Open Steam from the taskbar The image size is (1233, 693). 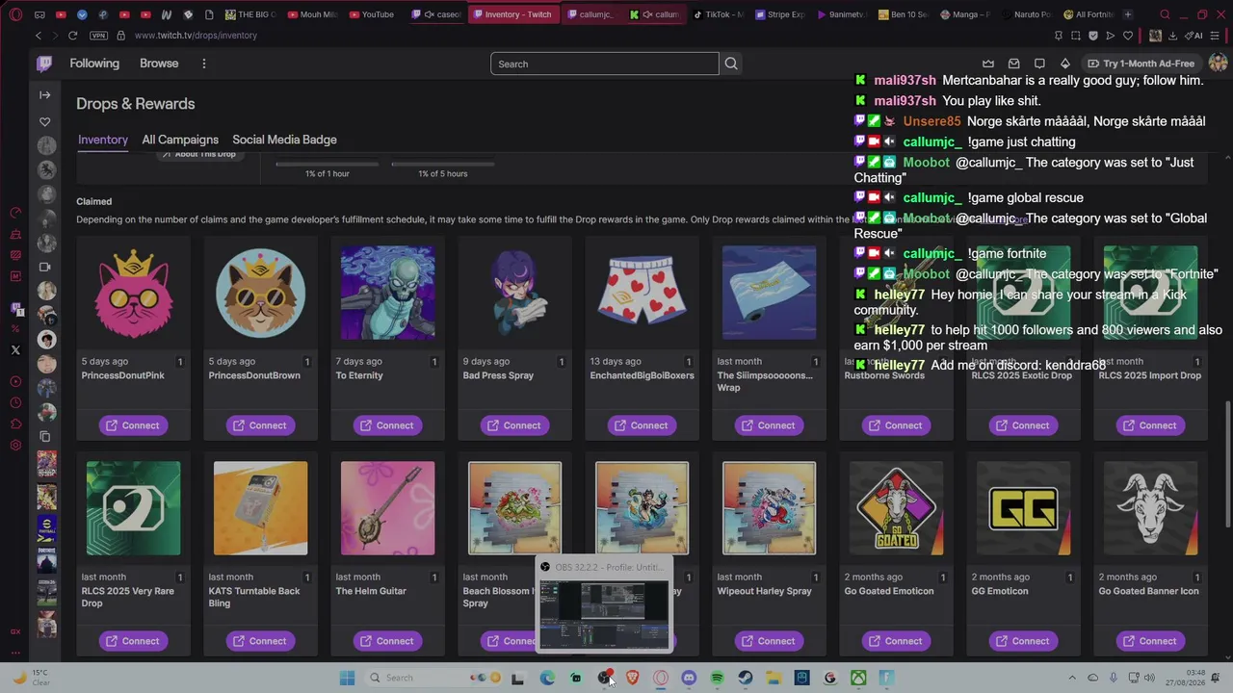tap(746, 678)
